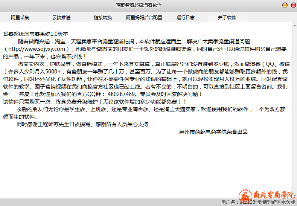
Task: Click the line 该软件只需购买一次
Action: 27,102
